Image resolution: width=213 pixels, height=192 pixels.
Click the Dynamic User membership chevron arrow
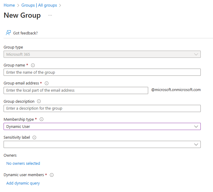coord(196,126)
